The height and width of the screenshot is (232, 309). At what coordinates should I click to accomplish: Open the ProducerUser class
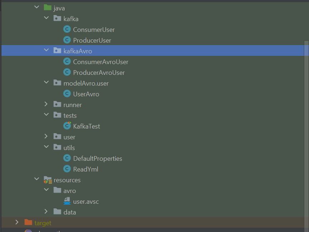[92, 40]
